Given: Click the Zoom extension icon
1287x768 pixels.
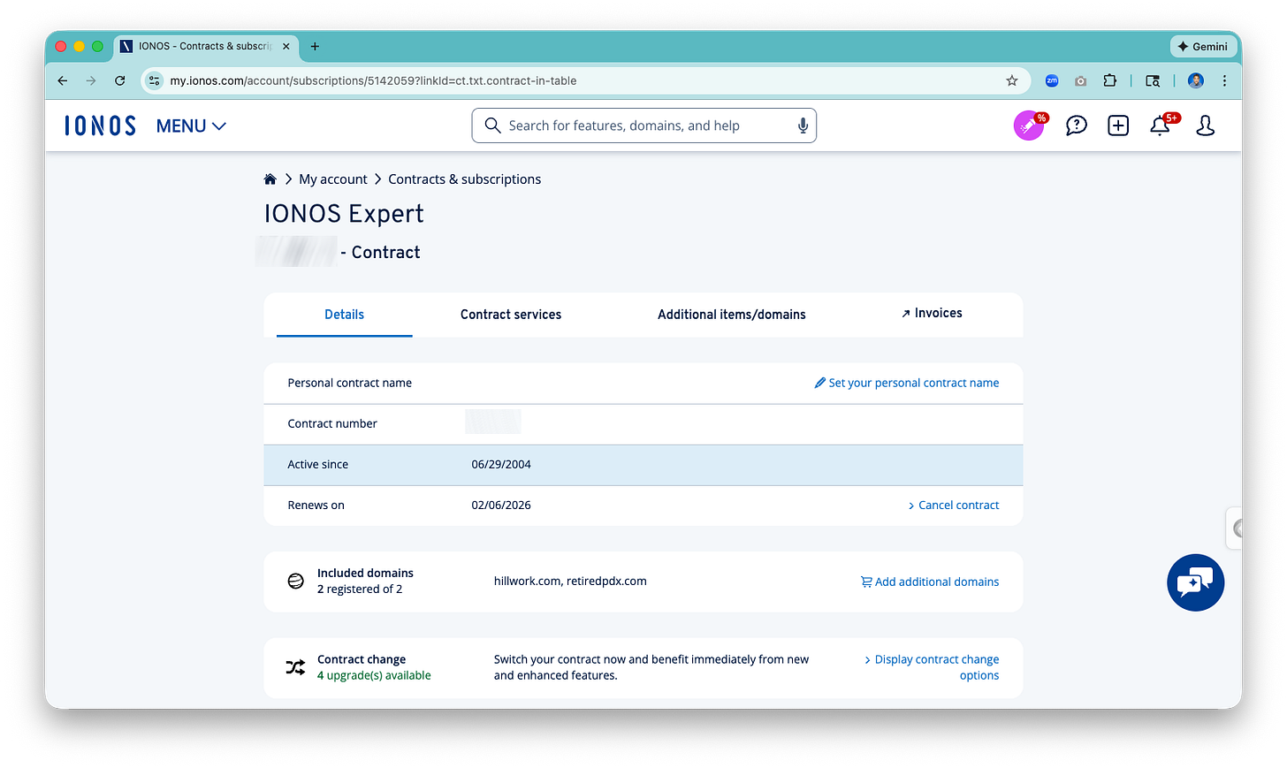Looking at the screenshot, I should tap(1052, 80).
